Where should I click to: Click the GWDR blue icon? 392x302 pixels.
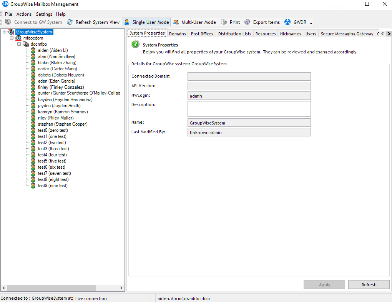pyautogui.click(x=287, y=22)
